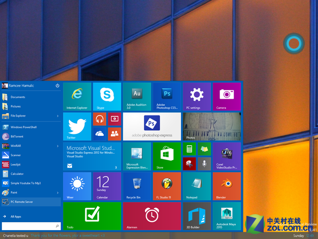Open the Todo checklist tile
This screenshot has height=239, width=318.
click(x=92, y=216)
